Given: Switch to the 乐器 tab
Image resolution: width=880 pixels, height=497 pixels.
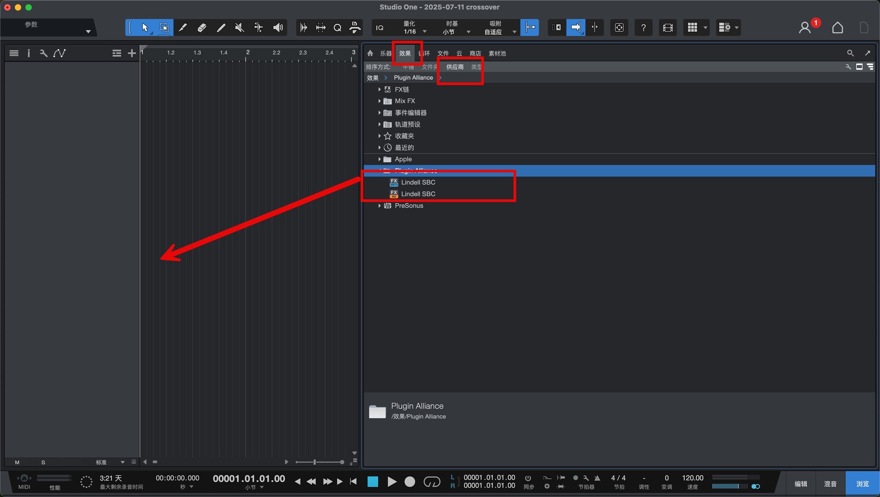Looking at the screenshot, I should pos(385,54).
